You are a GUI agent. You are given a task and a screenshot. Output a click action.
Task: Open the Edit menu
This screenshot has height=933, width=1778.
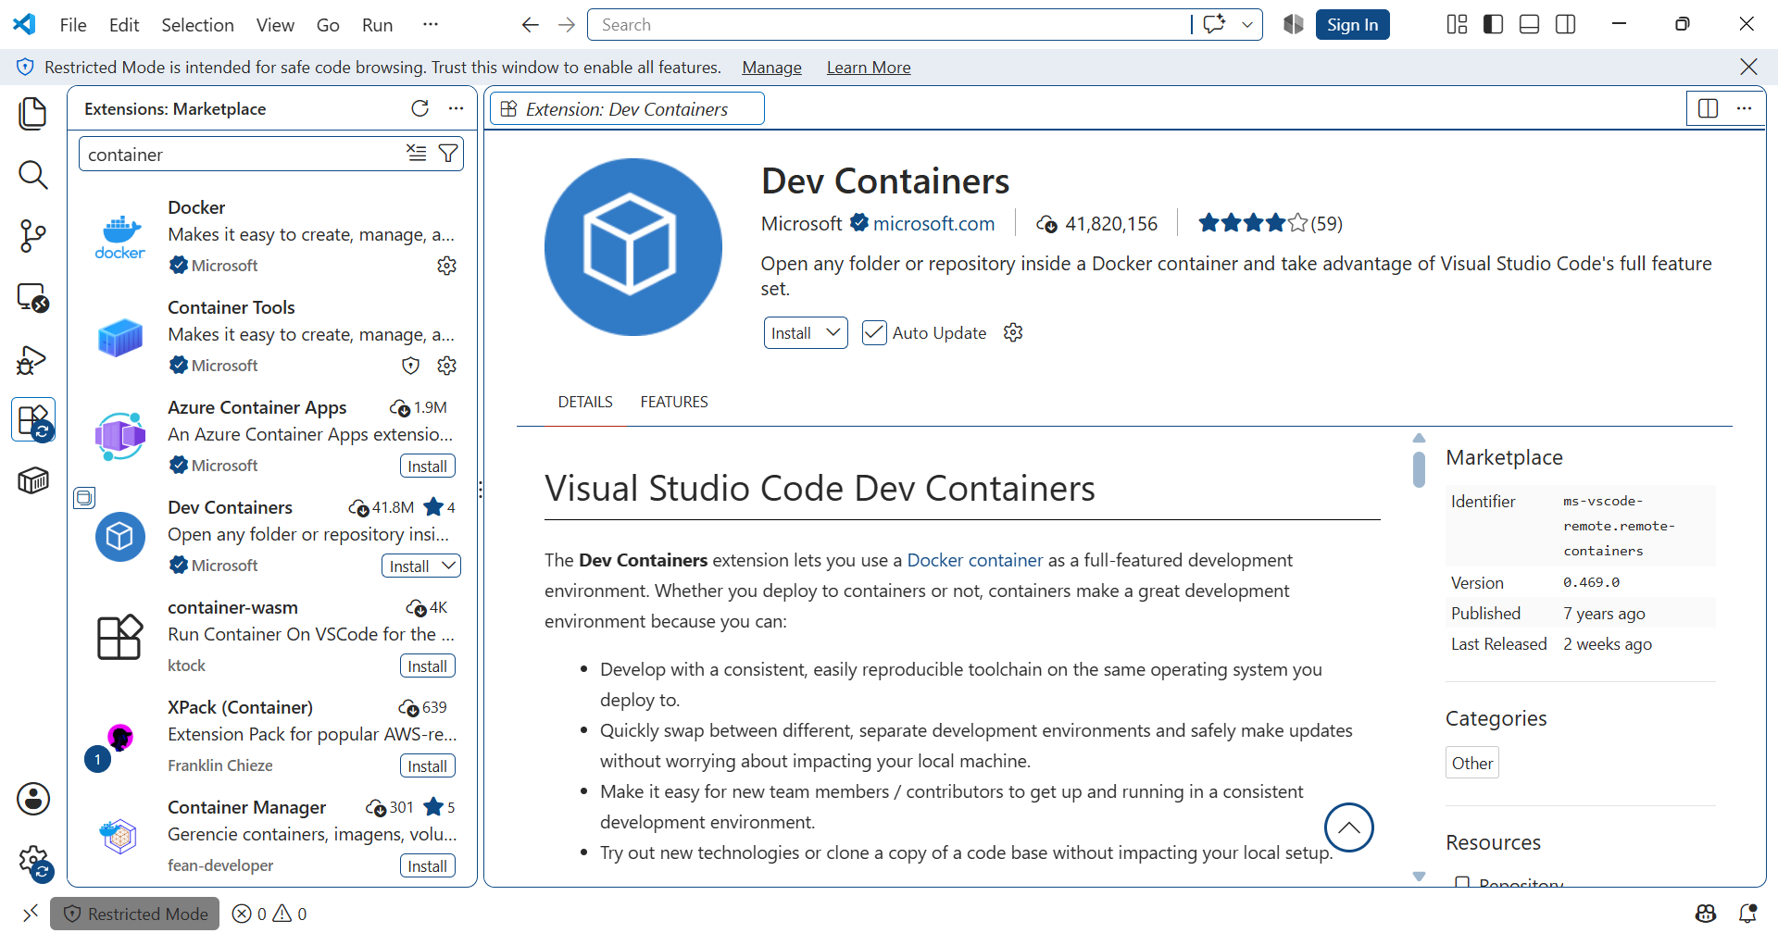point(124,25)
